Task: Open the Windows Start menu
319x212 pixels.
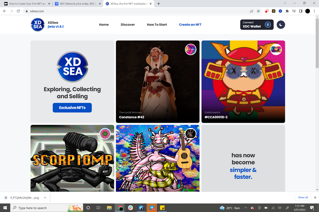Action: [5, 208]
